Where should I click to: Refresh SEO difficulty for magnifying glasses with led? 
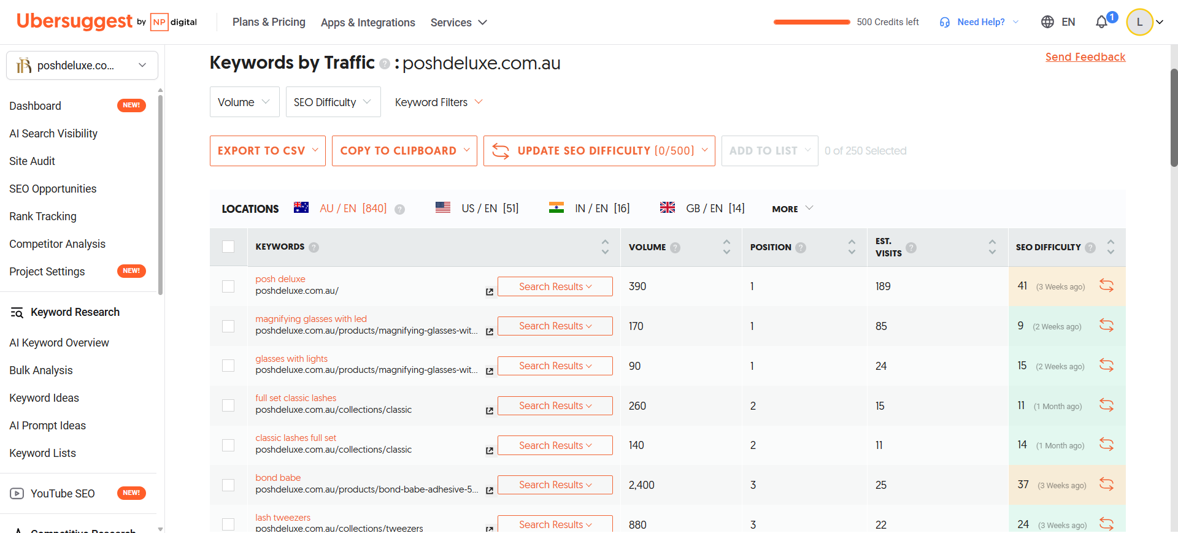click(1106, 325)
